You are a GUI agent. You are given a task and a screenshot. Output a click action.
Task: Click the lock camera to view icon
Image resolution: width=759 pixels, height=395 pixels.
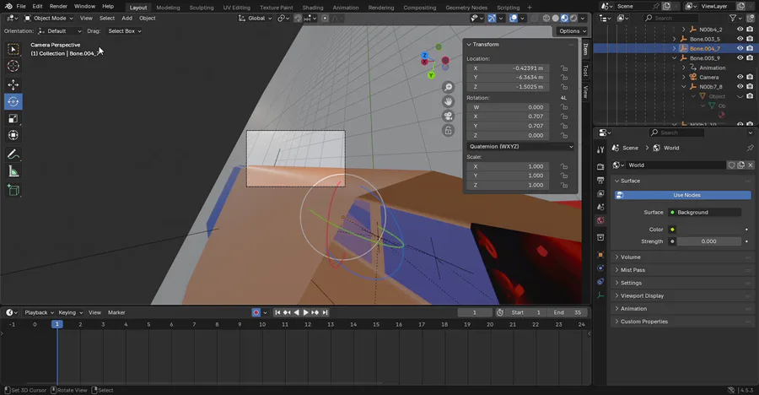tap(449, 130)
